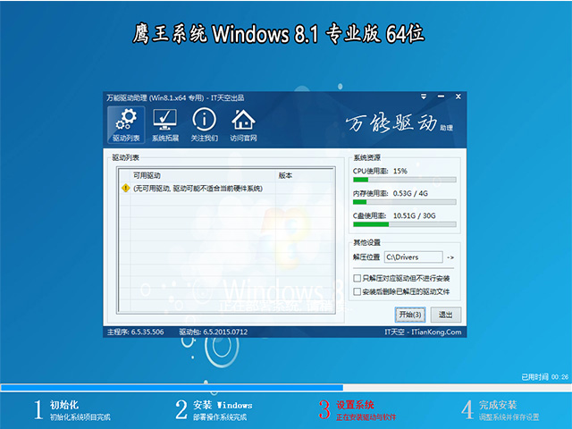
Task: Click the 0.53G / 4G memory value
Action: 410,193
